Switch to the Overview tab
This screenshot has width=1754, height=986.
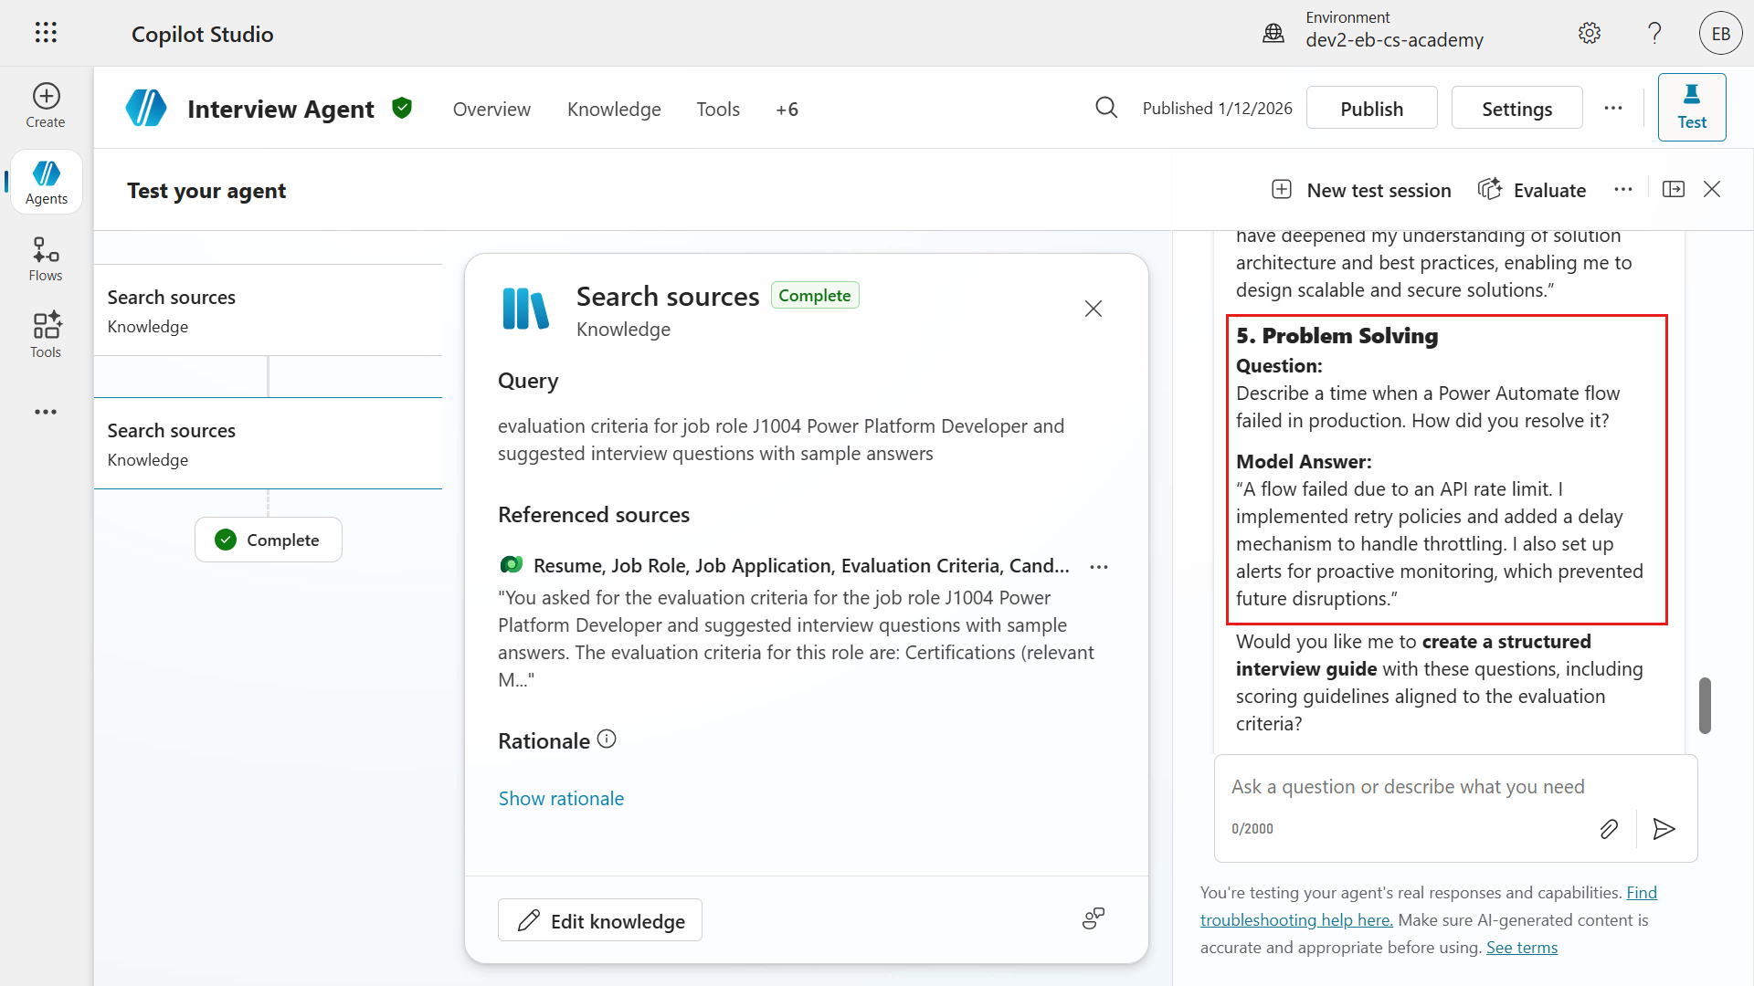(x=491, y=110)
